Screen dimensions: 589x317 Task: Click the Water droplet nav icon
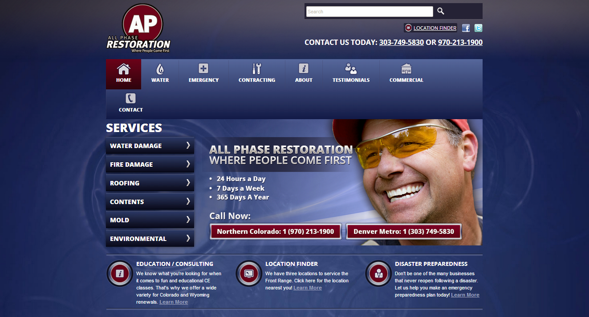point(160,69)
